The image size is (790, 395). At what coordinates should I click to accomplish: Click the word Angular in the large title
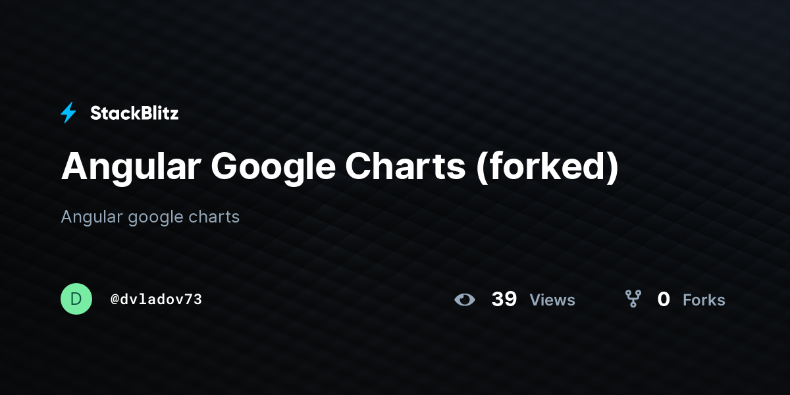[x=131, y=167]
